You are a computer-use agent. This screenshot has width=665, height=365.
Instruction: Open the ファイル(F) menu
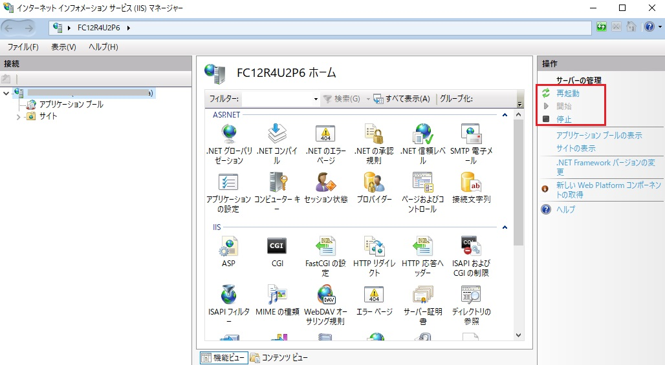coord(23,47)
